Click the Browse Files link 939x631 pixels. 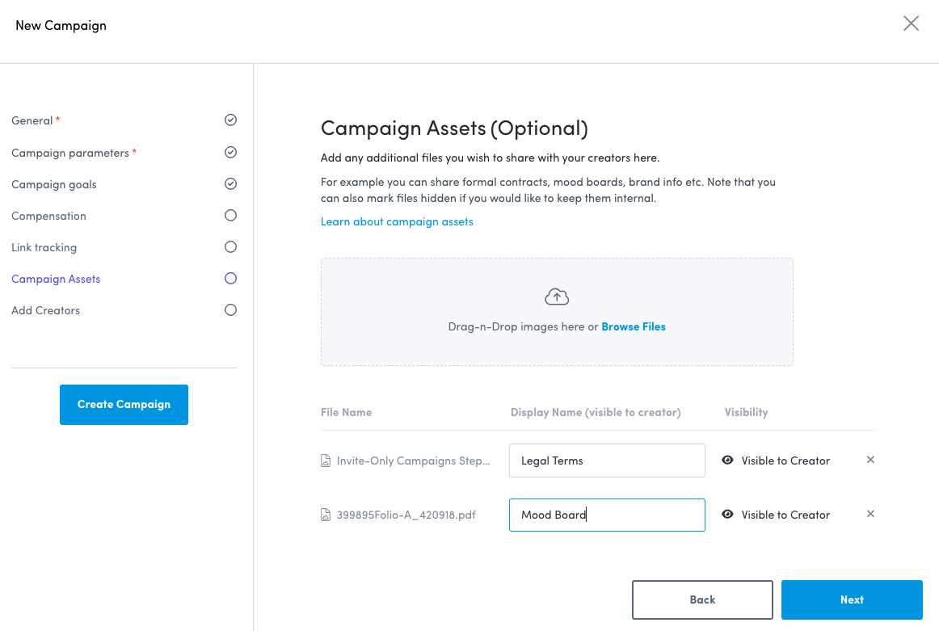(634, 326)
